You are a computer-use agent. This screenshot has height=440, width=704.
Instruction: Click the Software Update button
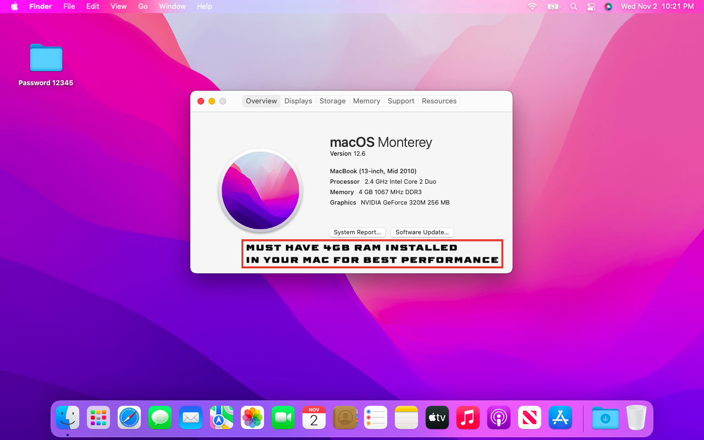point(422,232)
